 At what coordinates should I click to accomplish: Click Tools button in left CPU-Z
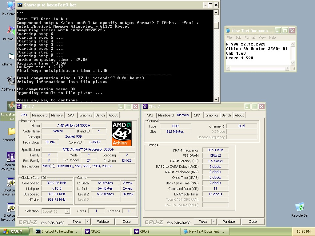pyautogui.click(x=77, y=222)
